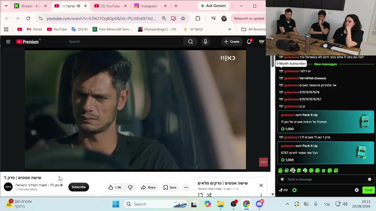The height and width of the screenshot is (211, 376).
Task: Open the Gmail bookmark
Action: pos(34,29)
